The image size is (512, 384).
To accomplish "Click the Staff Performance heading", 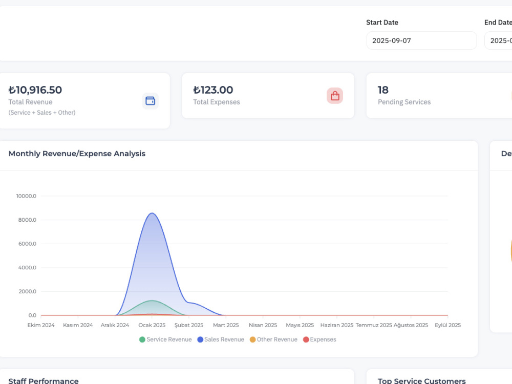I will 44,381.
